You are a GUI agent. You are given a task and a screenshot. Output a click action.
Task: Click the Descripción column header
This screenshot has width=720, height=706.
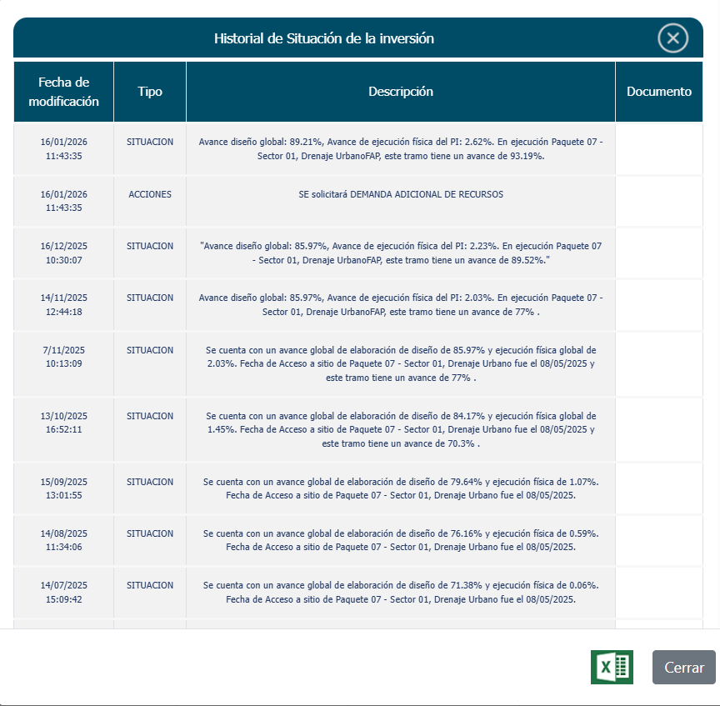[x=401, y=92]
